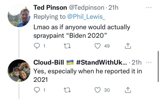160x100 pixels.
Task: Open more options for Cloud-Bill's tweet
Action: coord(149,62)
